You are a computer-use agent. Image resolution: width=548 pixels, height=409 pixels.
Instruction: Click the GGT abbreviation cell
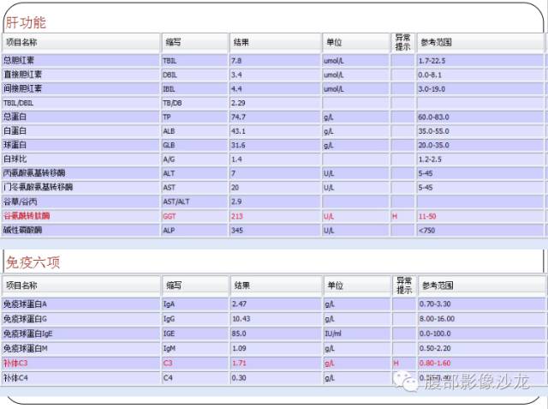(194, 216)
